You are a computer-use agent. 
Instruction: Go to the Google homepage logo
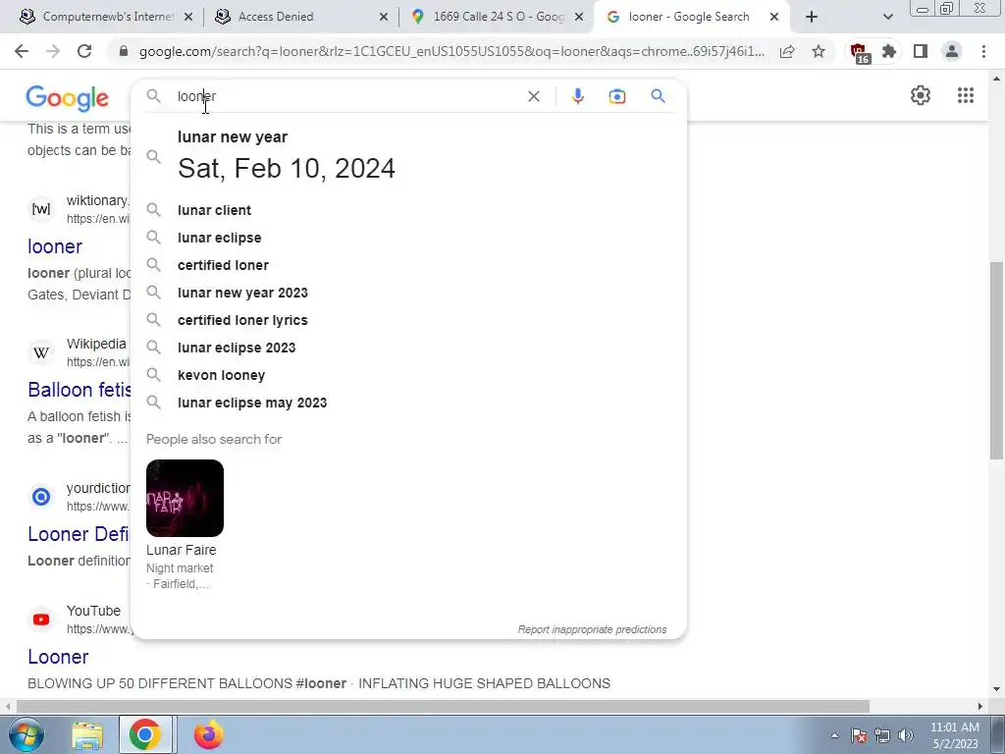(x=68, y=98)
